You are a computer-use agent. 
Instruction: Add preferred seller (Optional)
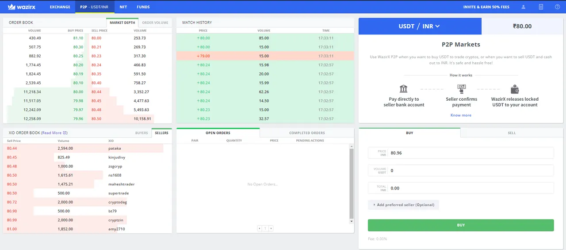coord(403,205)
